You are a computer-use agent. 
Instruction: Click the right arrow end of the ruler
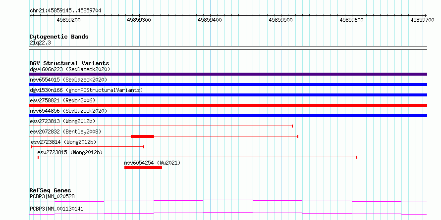pyautogui.click(x=425, y=15)
